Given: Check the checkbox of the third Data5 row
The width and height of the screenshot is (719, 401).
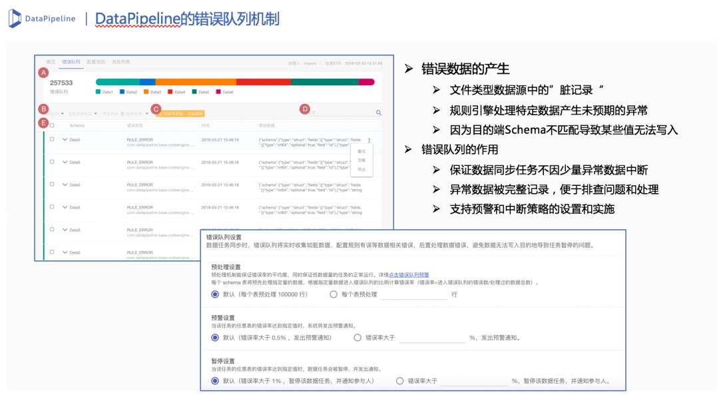Looking at the screenshot, I should (52, 184).
